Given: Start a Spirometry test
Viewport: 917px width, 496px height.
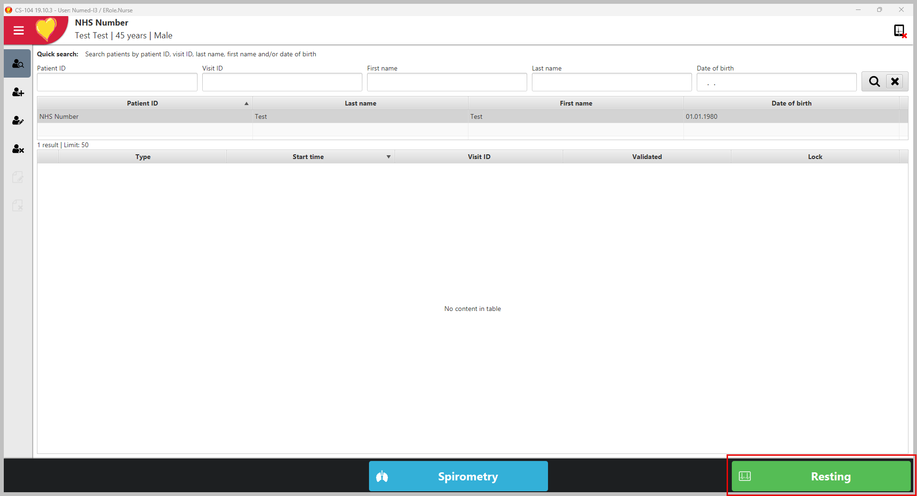Looking at the screenshot, I should (x=458, y=476).
